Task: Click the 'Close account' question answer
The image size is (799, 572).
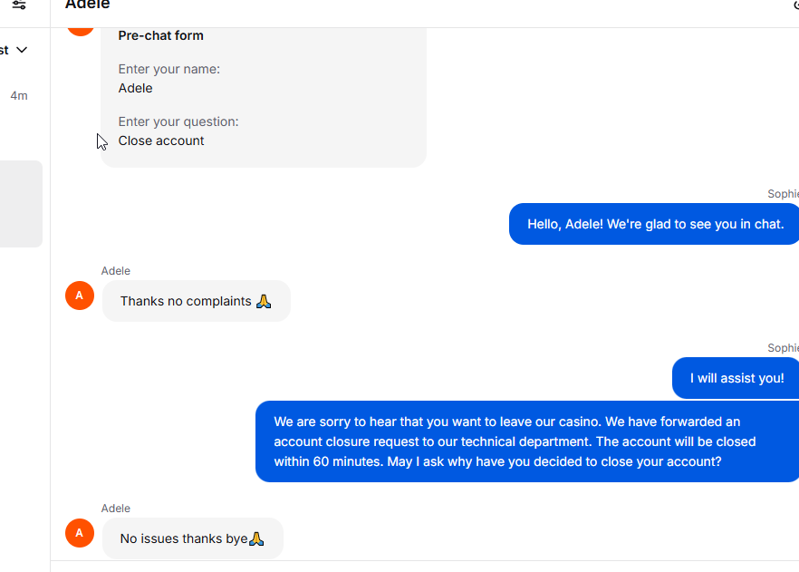Action: (x=161, y=141)
